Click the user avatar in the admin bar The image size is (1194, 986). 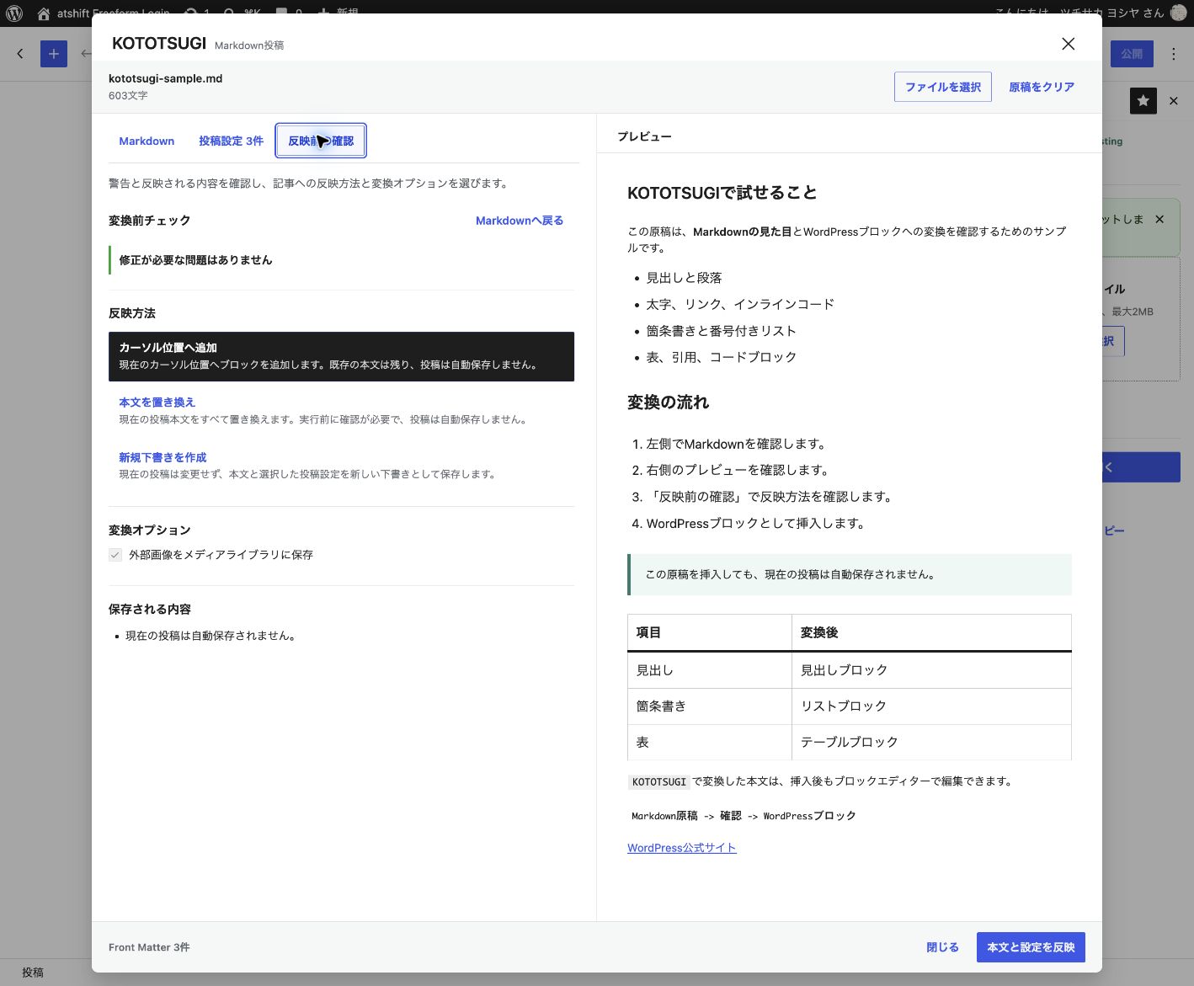point(1179,13)
